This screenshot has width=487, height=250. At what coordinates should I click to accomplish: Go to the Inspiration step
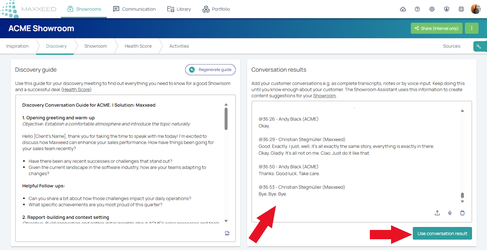point(17,46)
